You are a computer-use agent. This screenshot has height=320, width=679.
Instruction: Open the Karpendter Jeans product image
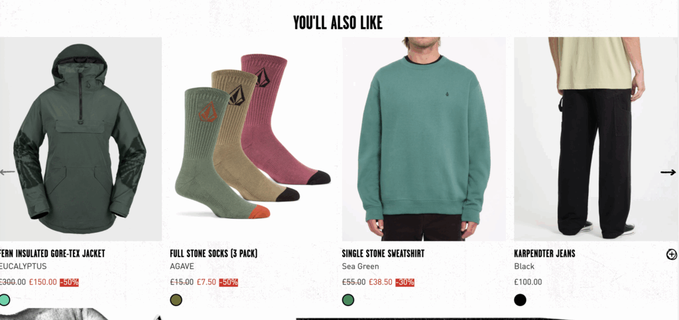click(596, 139)
